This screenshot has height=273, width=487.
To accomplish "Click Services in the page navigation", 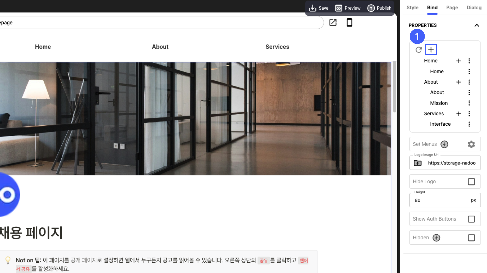I will [x=277, y=47].
